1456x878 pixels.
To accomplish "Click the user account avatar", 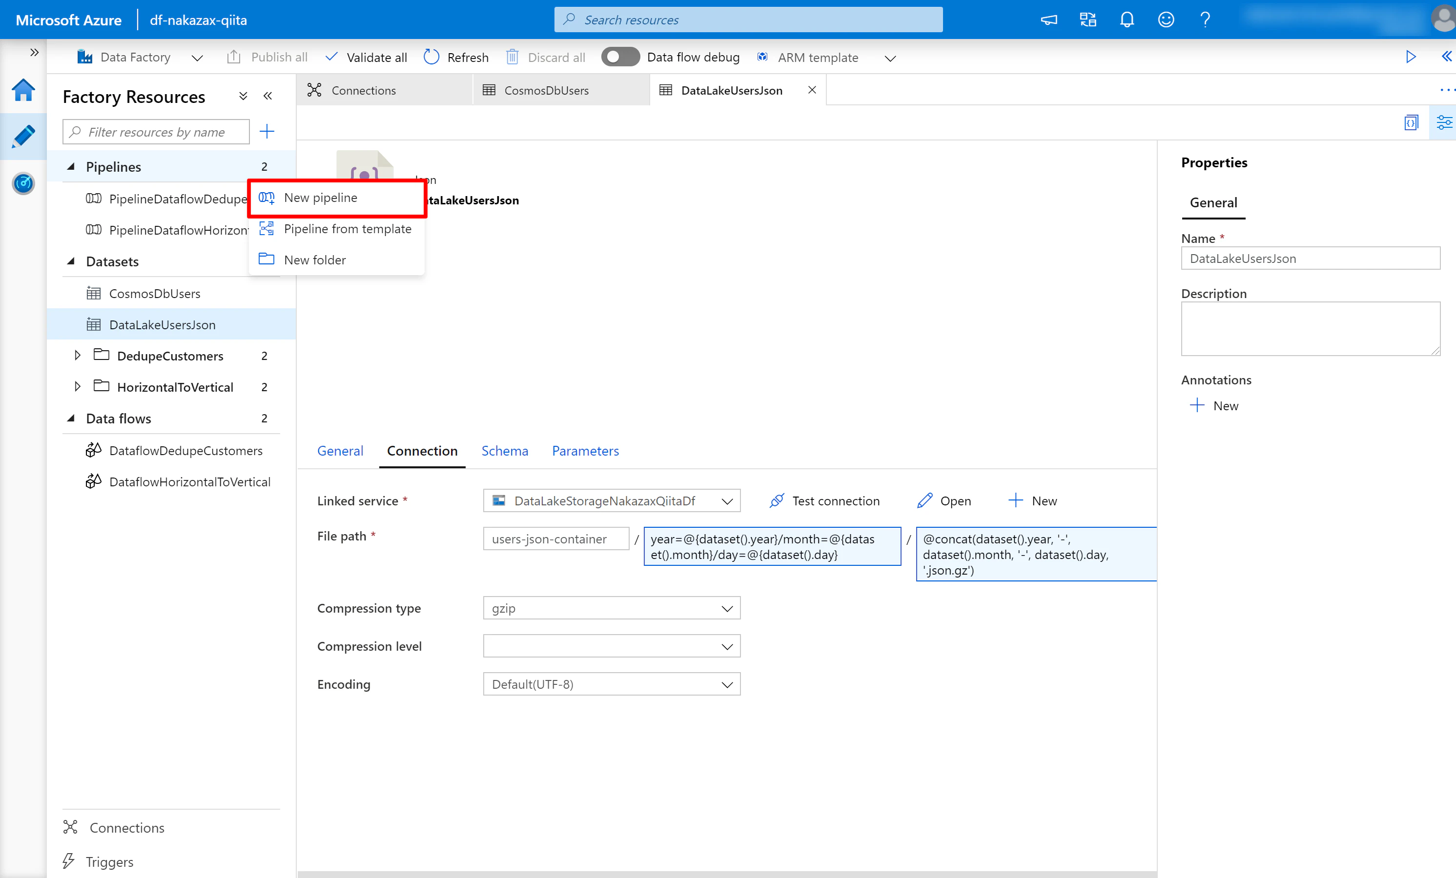I will [1444, 19].
